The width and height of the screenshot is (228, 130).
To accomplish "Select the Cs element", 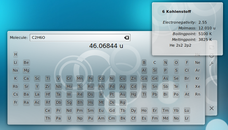I will point(15,95).
